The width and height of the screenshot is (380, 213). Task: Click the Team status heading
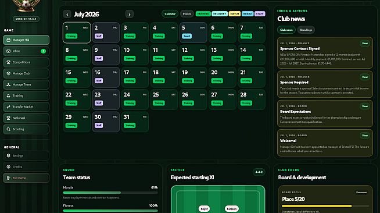[x=76, y=177]
